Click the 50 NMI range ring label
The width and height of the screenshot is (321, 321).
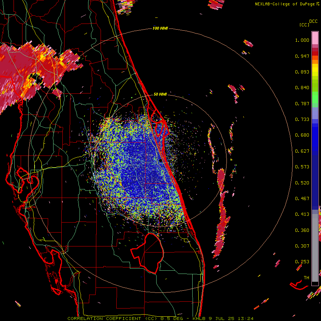[160, 94]
